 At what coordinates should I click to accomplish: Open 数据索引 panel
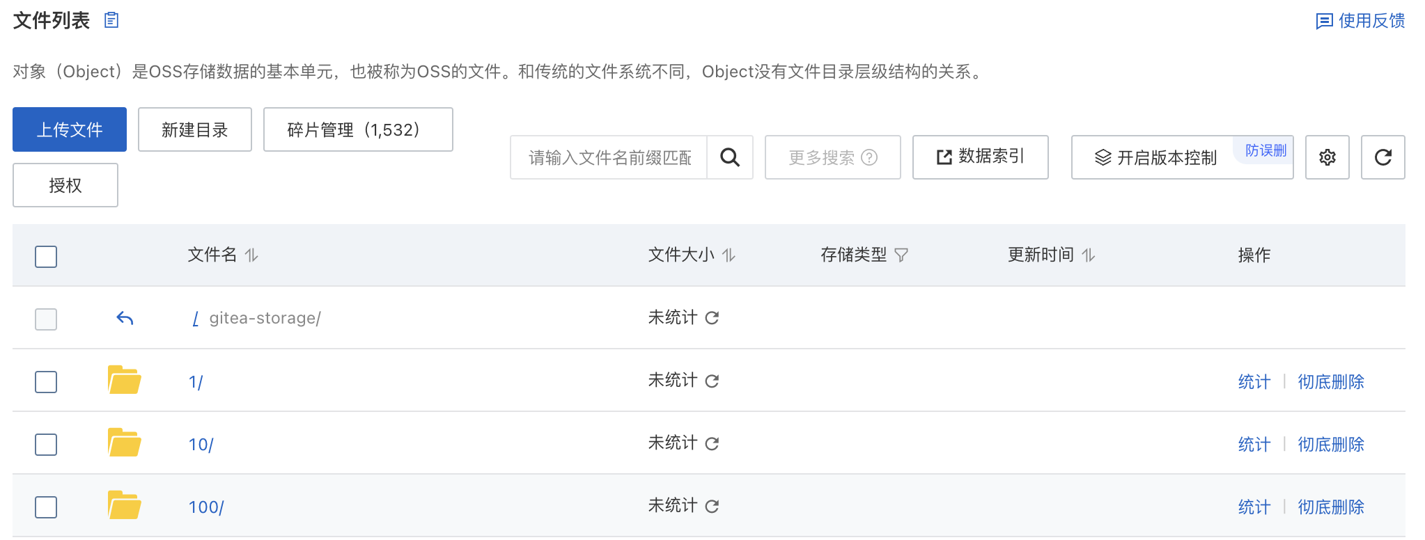pos(979,157)
